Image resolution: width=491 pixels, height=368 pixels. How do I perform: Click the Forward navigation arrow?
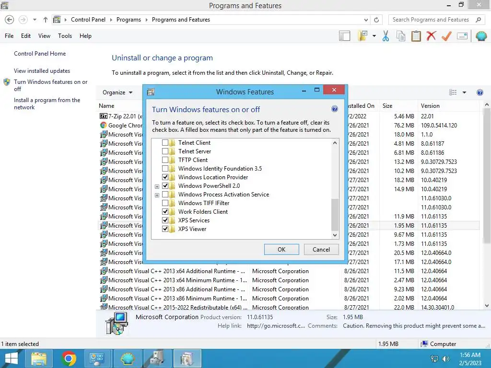click(x=23, y=20)
